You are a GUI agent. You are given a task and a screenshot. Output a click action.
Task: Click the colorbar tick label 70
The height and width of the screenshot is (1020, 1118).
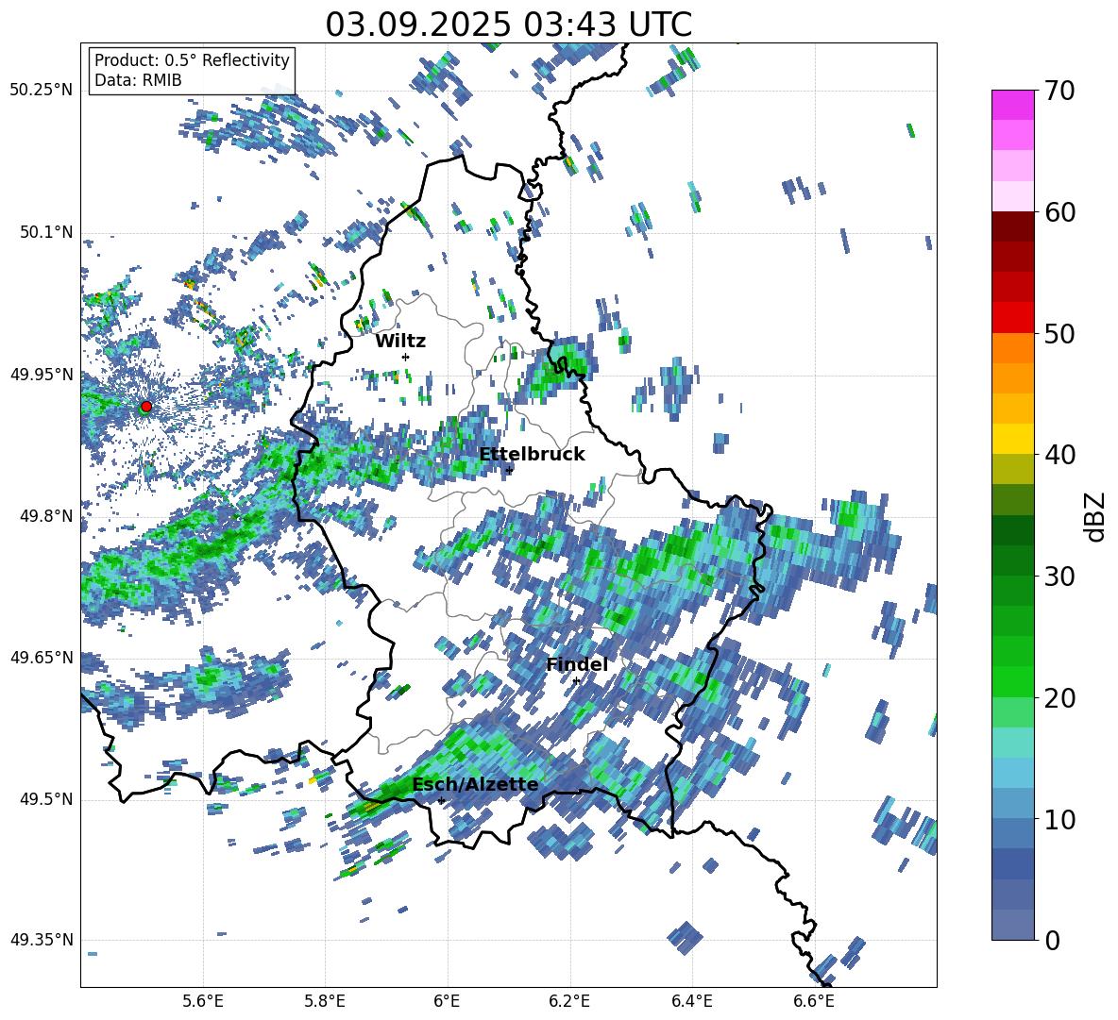1059,91
